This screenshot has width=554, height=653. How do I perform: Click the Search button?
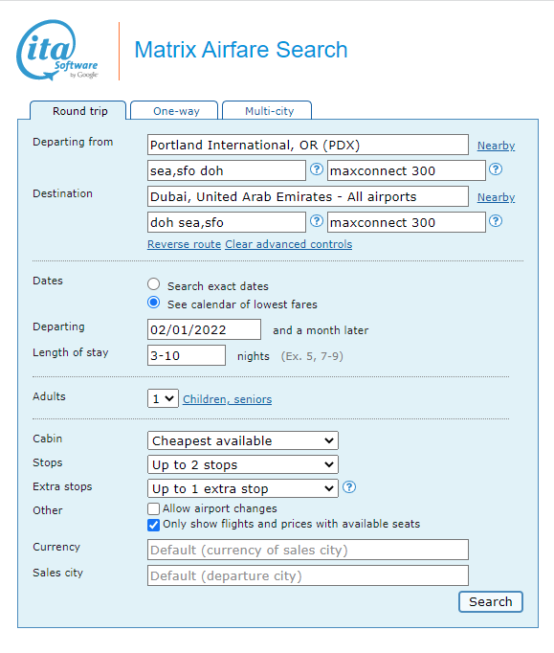point(491,602)
